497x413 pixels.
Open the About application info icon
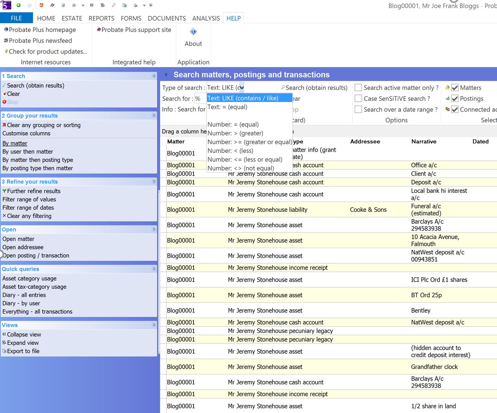[x=193, y=32]
